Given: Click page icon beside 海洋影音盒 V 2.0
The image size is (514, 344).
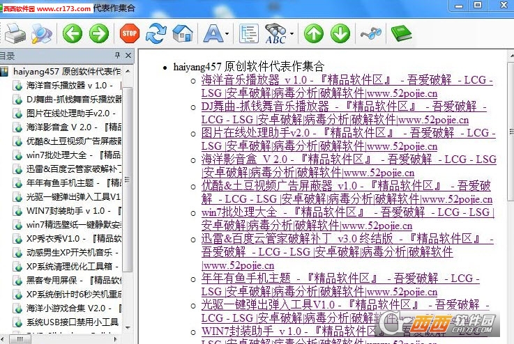Looking at the screenshot, I should 17,127.
